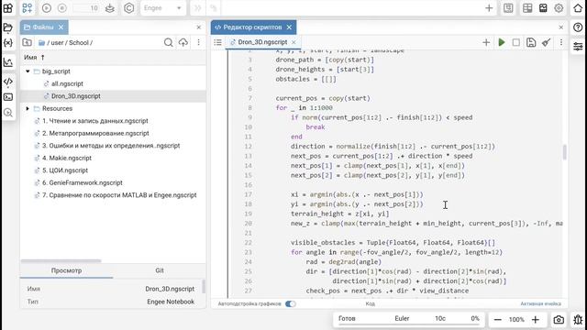The width and height of the screenshot is (587, 330).
Task: Open the help question mark icon
Action: pyautogui.click(x=578, y=27)
